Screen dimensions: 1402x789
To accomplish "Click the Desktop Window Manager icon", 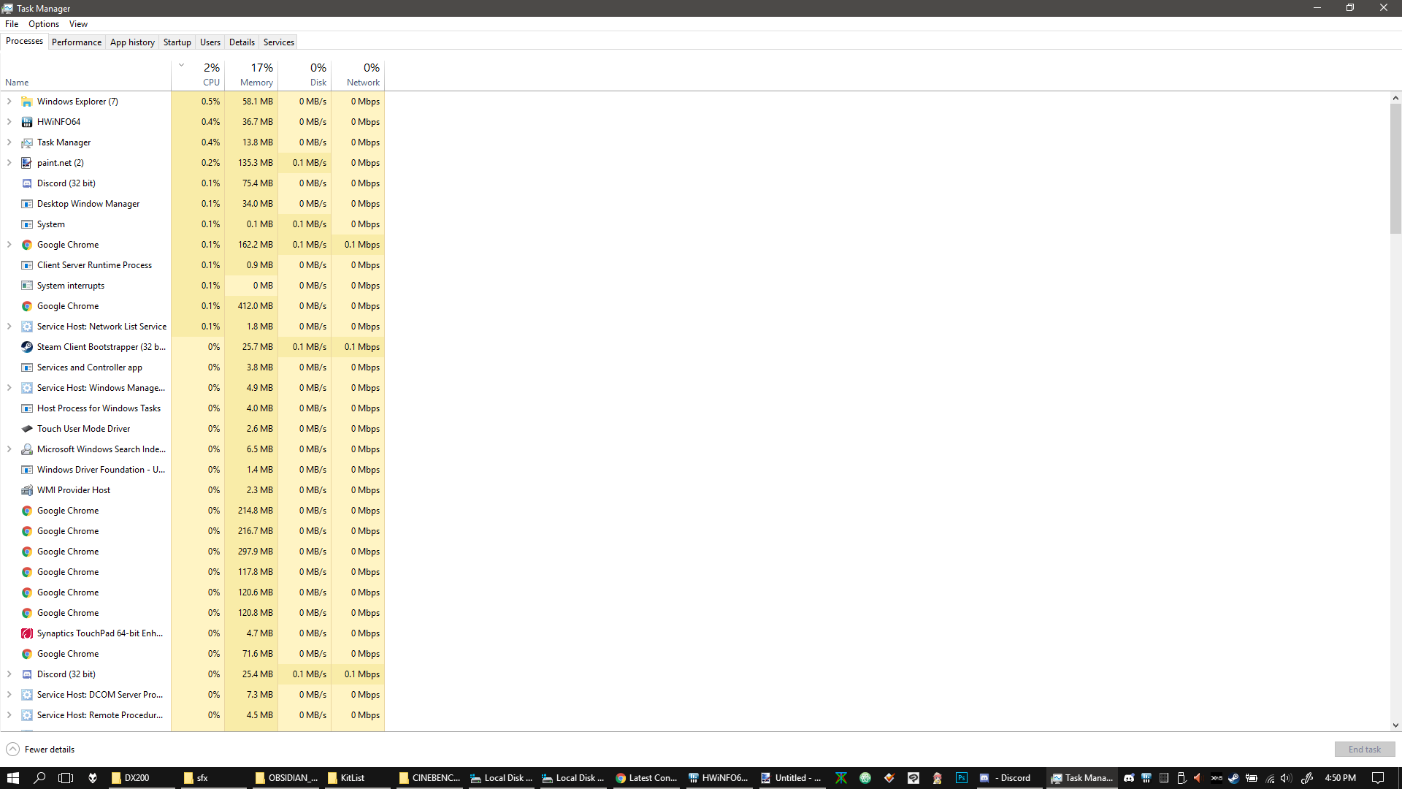I will (27, 204).
